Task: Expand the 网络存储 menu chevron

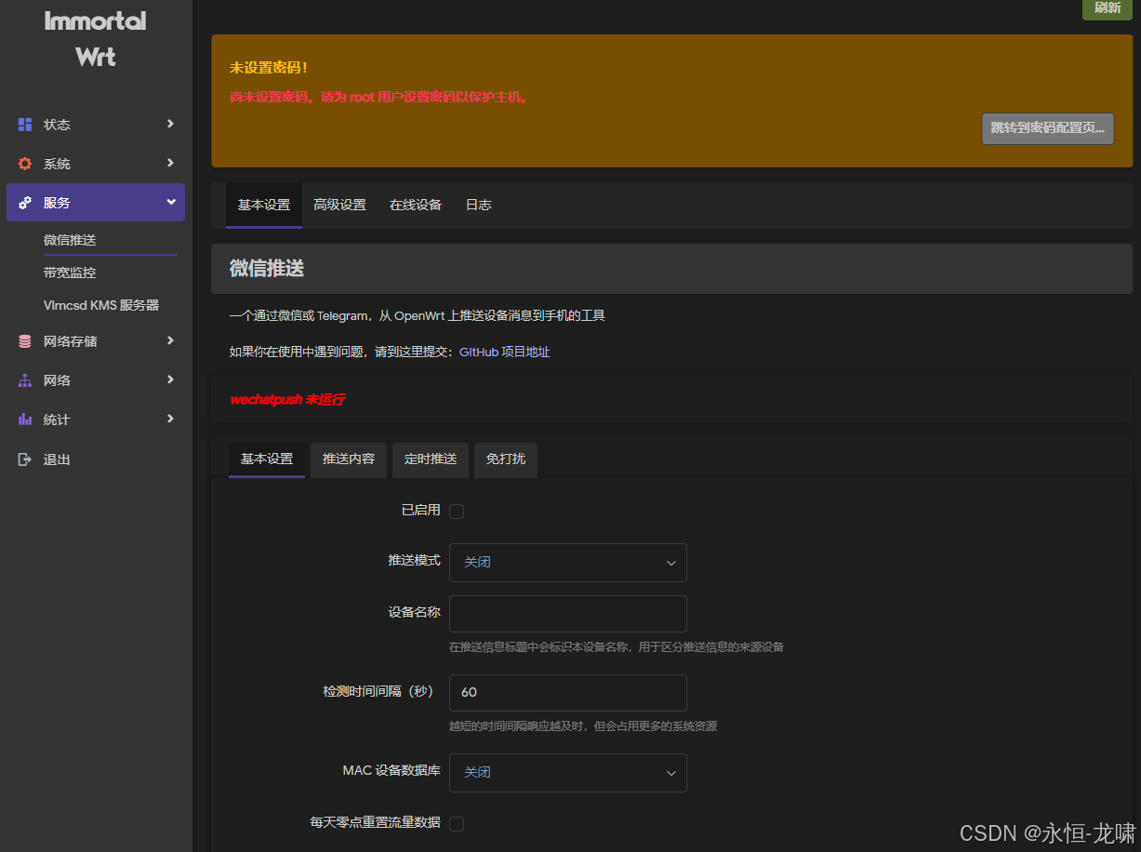Action: [x=170, y=340]
